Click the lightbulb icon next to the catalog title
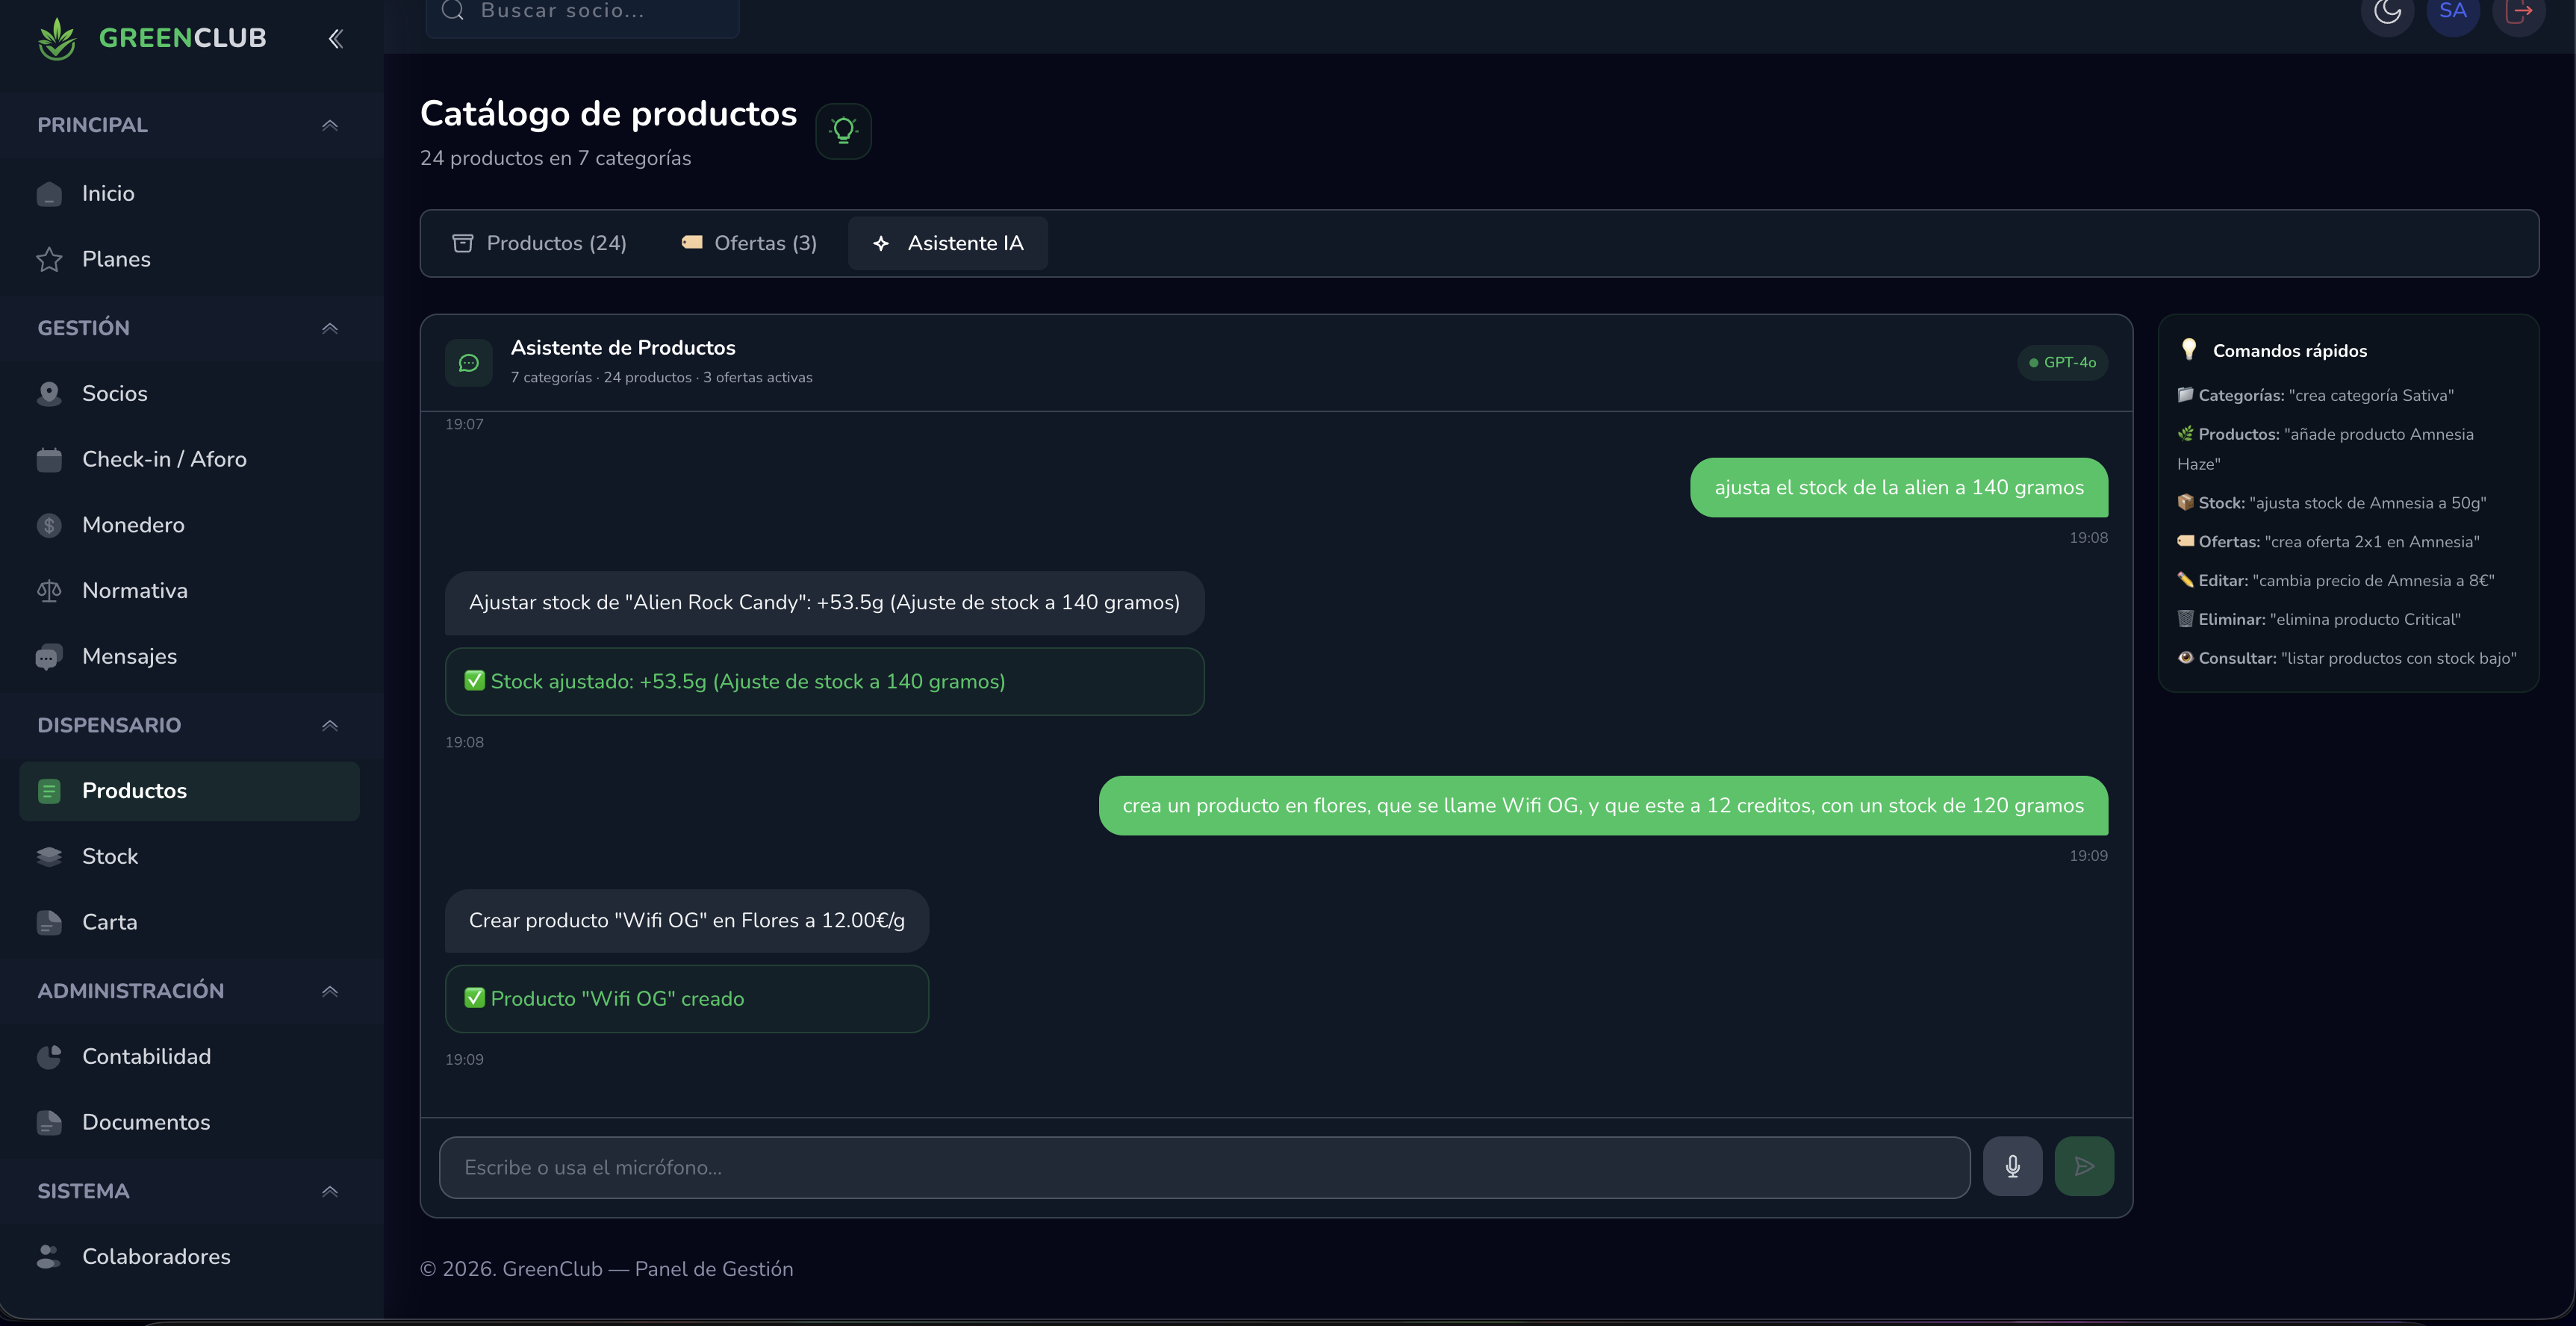 (843, 130)
